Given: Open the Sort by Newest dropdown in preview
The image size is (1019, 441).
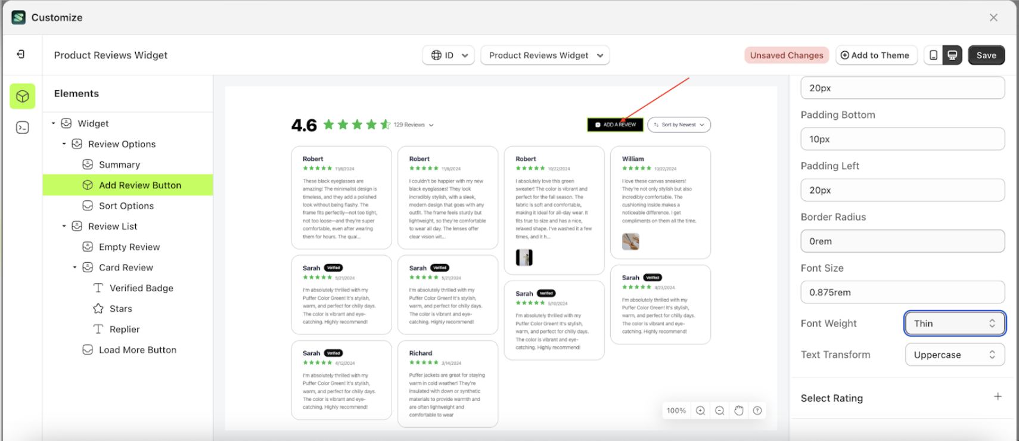Looking at the screenshot, I should pos(679,125).
